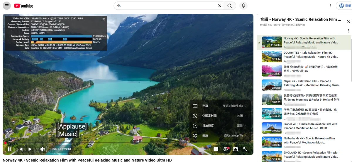Click the quality sliders icon
The image size is (352, 162).
[x=195, y=136]
